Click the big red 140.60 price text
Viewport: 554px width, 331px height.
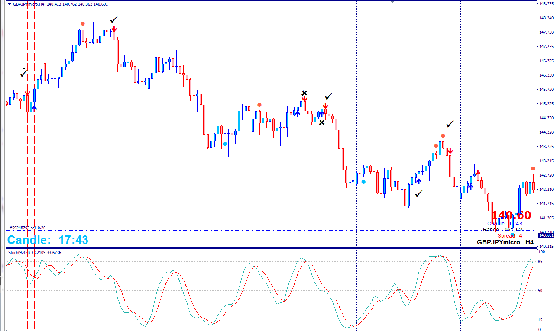511,215
